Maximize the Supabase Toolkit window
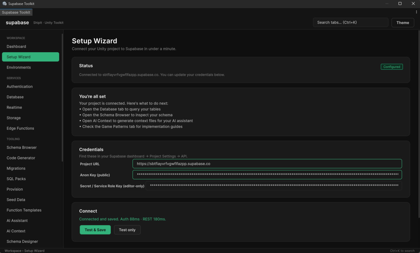This screenshot has height=253, width=420. (400, 3)
